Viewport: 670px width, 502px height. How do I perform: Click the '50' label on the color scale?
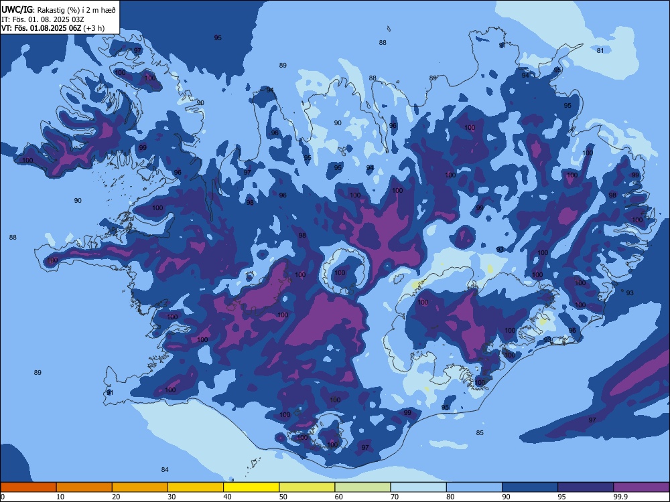click(x=283, y=497)
